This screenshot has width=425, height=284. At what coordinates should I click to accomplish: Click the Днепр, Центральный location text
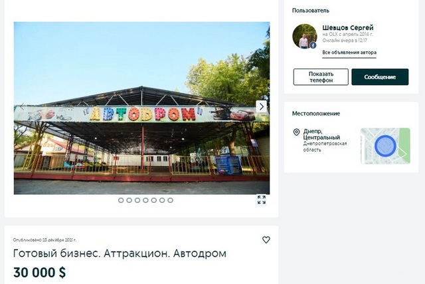tap(321, 134)
